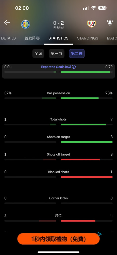Viewport: 117px width, 255px height.
Task: Select the 全场 full match filter
Action: (38, 54)
